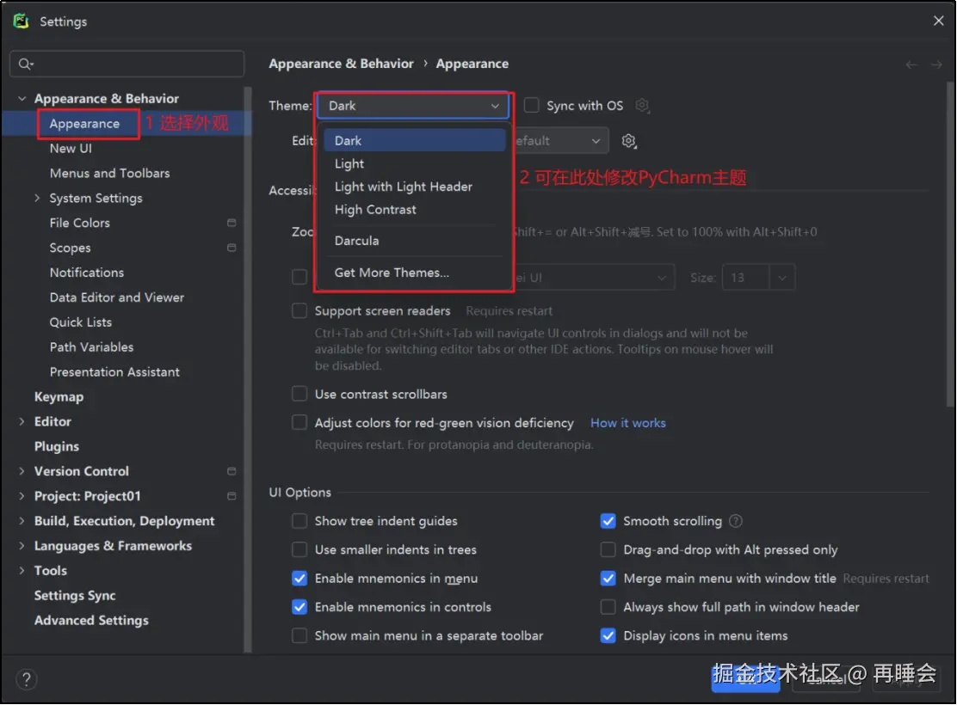Click Get More Themes... option
Image resolution: width=957 pixels, height=705 pixels.
[x=415, y=273]
